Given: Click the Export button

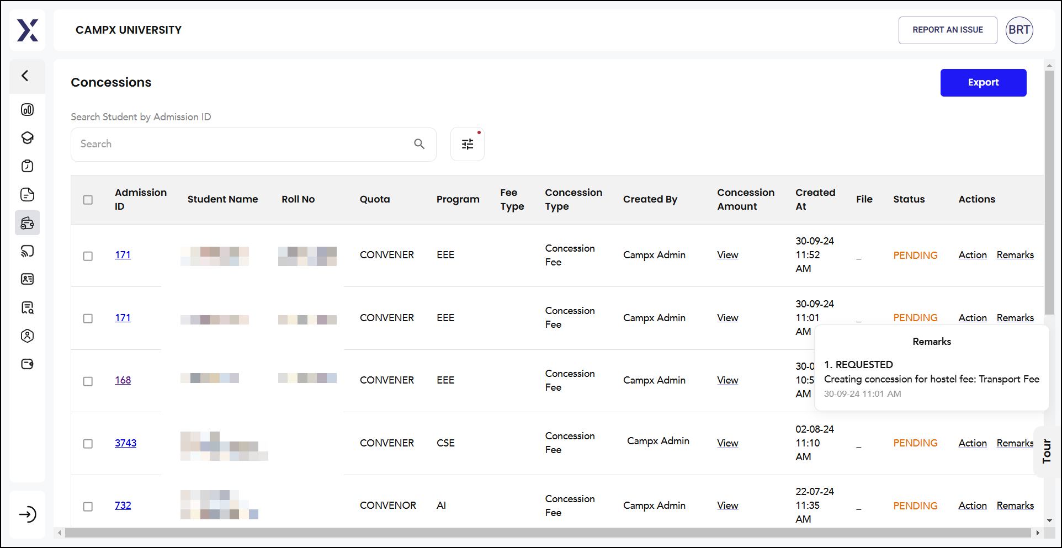Looking at the screenshot, I should click(983, 82).
